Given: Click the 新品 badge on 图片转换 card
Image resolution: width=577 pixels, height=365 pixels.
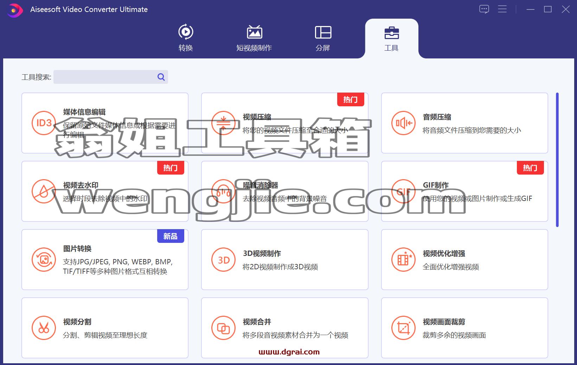Looking at the screenshot, I should pyautogui.click(x=171, y=236).
